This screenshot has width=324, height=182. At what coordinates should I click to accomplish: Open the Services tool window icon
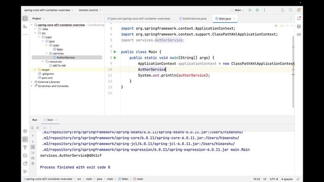(x=25, y=131)
